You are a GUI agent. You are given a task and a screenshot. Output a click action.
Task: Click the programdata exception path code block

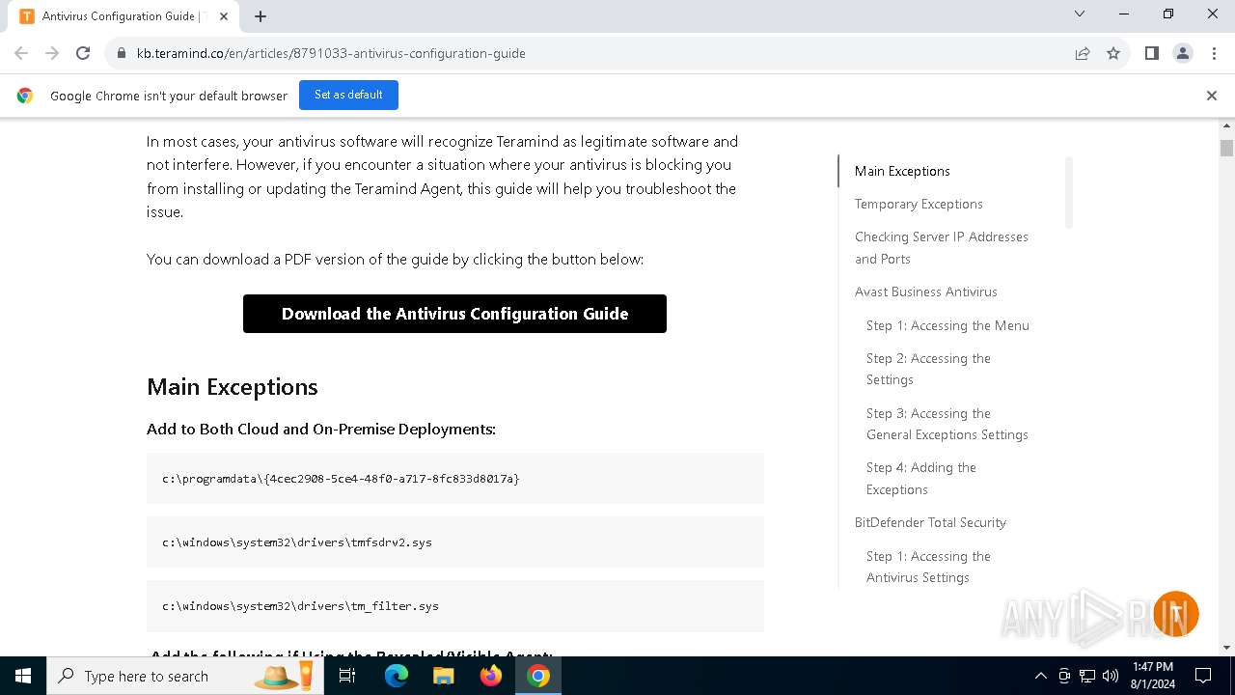point(455,479)
